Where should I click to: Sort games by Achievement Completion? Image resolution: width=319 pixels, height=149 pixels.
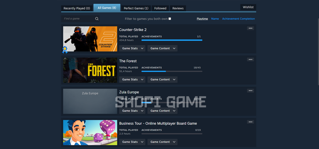click(x=238, y=19)
